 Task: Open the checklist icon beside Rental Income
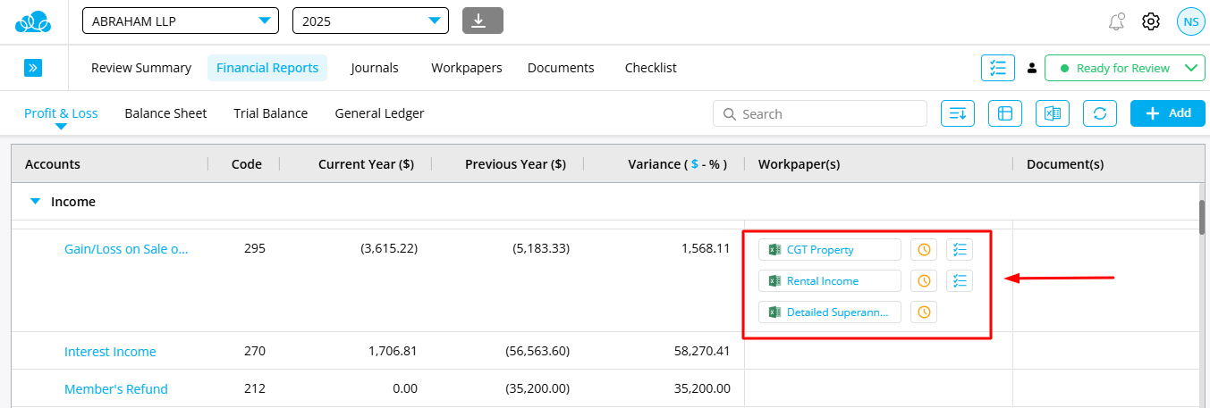pos(960,281)
